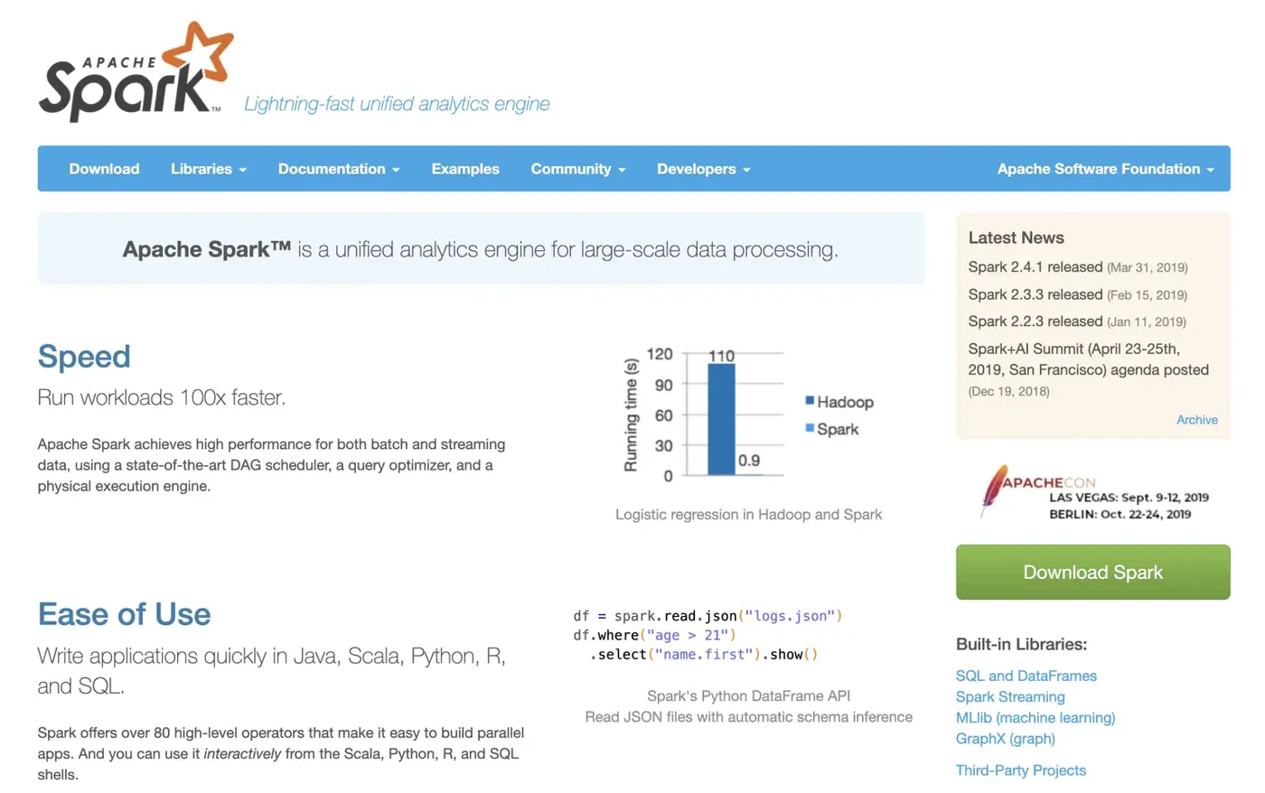Open Spark 2.4.1 released news
Viewport: 1265px width, 793px height.
point(1035,267)
